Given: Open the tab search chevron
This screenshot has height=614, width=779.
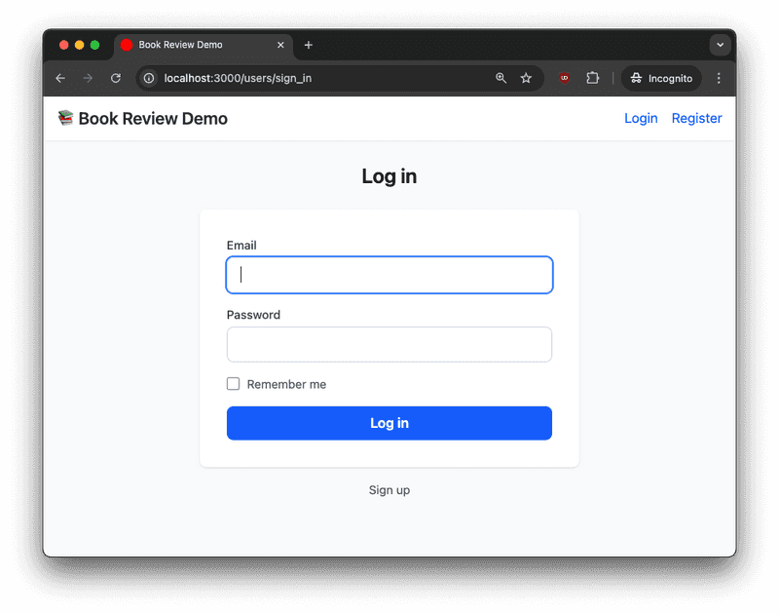Looking at the screenshot, I should point(720,45).
